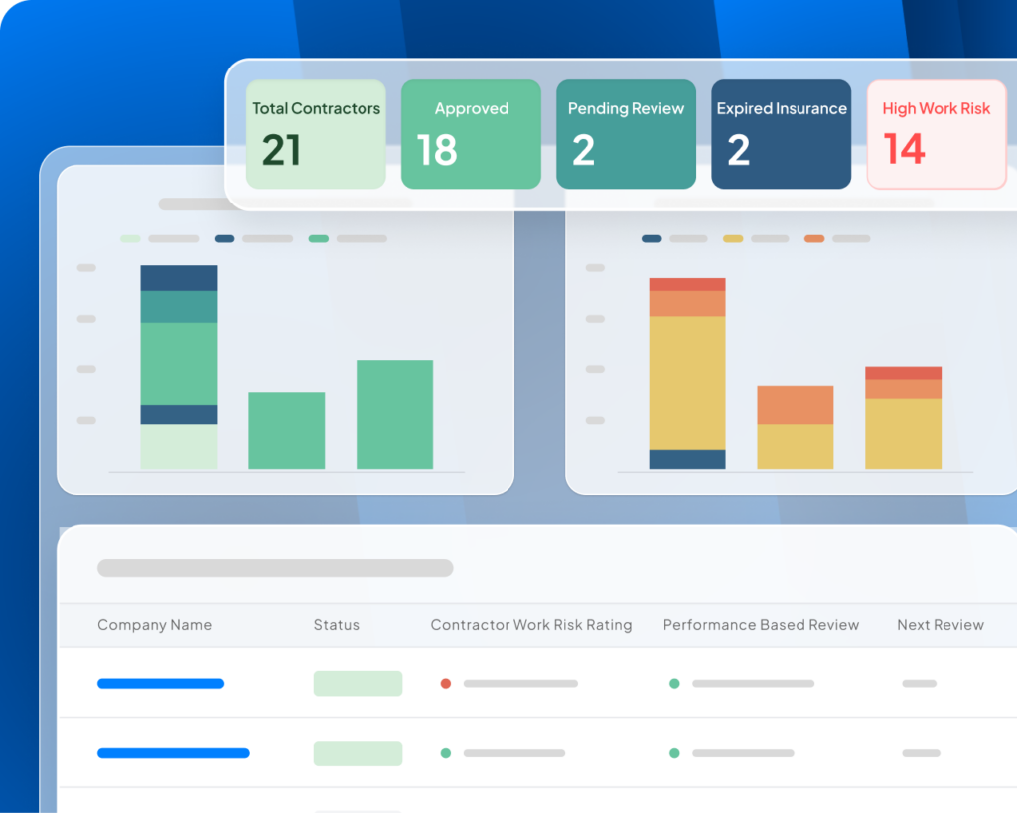Image resolution: width=1017 pixels, height=813 pixels.
Task: Click the green legend swatch in left chart
Action: 319,238
